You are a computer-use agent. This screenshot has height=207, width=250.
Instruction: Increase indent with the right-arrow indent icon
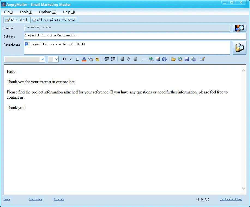click(x=107, y=59)
